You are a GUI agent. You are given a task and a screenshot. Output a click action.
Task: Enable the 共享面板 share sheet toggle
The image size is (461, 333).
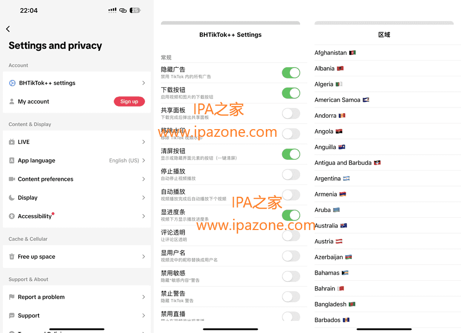click(x=291, y=113)
